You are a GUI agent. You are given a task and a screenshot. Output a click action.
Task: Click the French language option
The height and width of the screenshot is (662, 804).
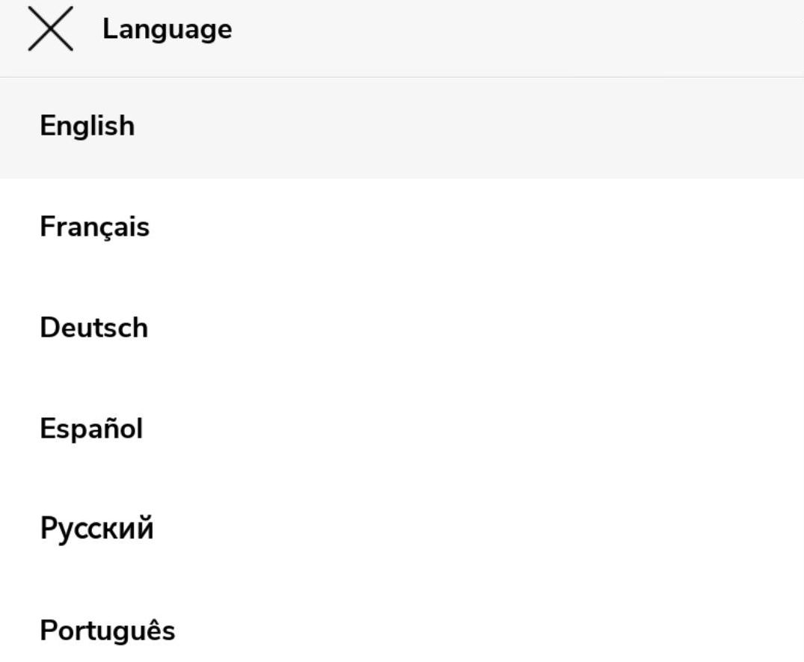click(94, 227)
